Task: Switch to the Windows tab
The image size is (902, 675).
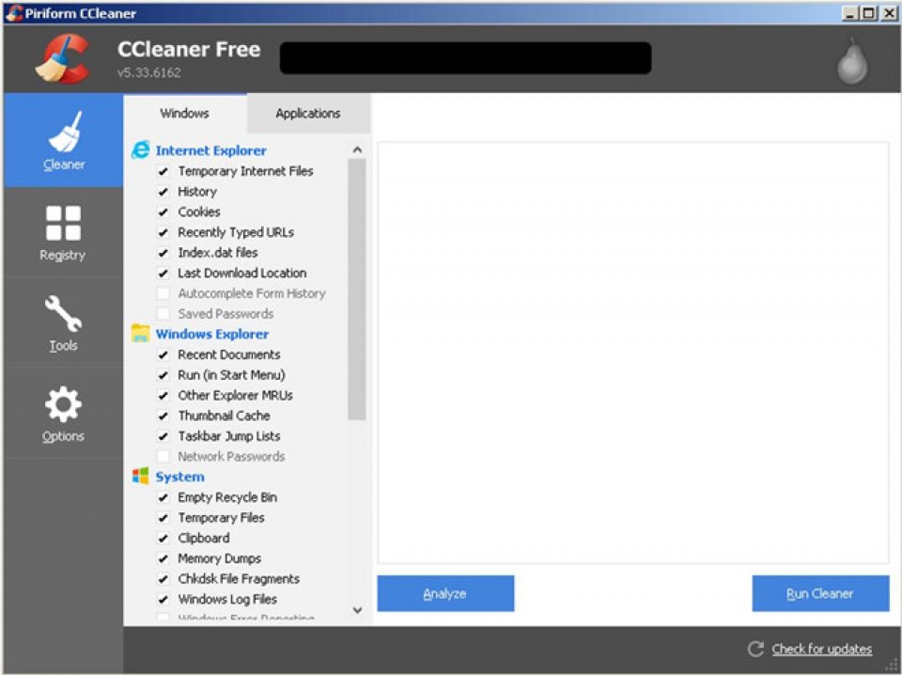Action: coord(184,113)
